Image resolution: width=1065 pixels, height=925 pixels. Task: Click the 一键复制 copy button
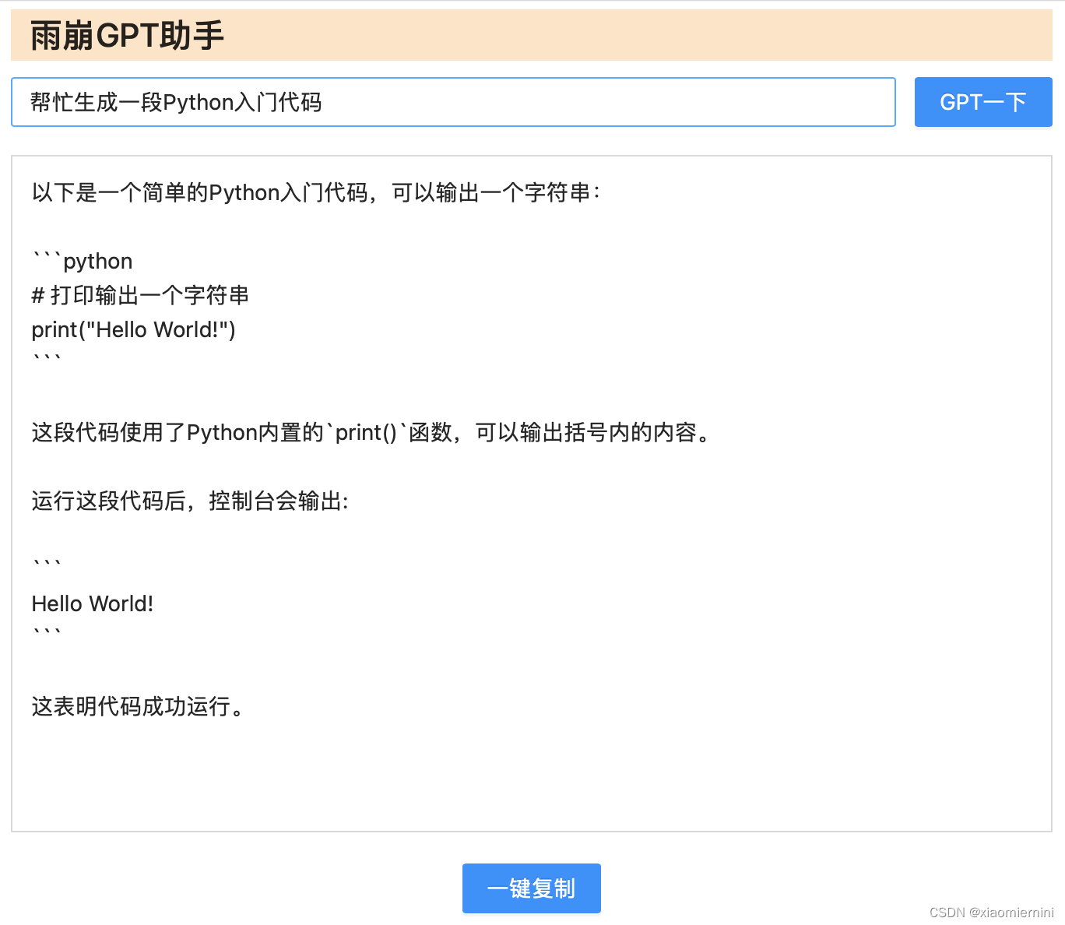click(532, 888)
